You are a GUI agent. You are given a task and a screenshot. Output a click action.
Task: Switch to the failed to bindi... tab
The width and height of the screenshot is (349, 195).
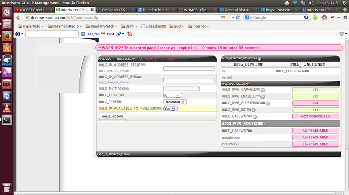pos(157,10)
